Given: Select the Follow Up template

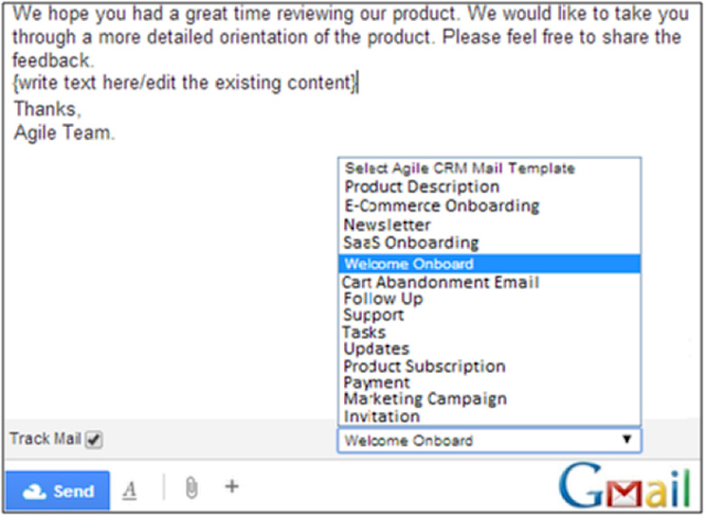Looking at the screenshot, I should click(x=383, y=299).
